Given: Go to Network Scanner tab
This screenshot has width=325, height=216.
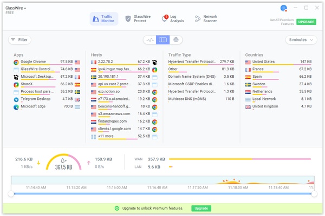Looking at the screenshot, I should click(x=206, y=18).
